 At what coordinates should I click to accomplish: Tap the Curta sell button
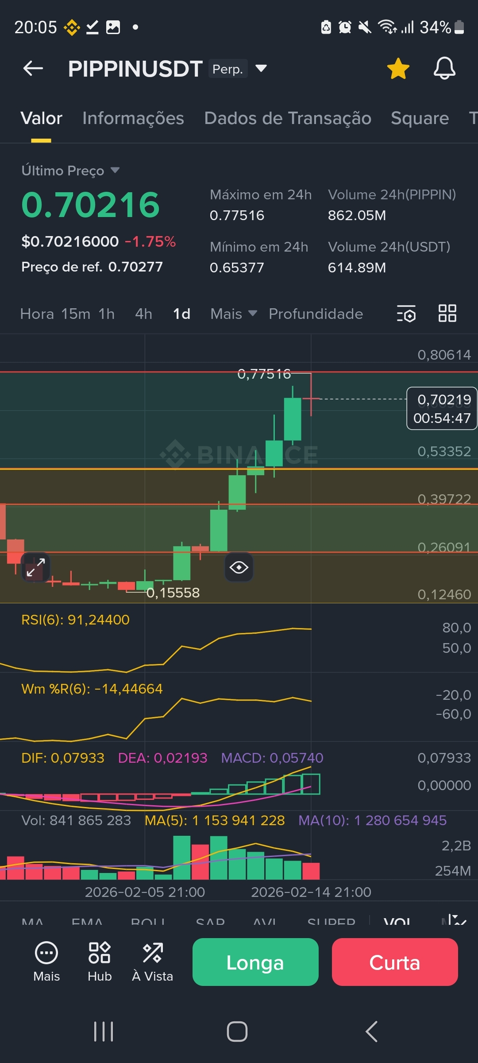(x=395, y=962)
